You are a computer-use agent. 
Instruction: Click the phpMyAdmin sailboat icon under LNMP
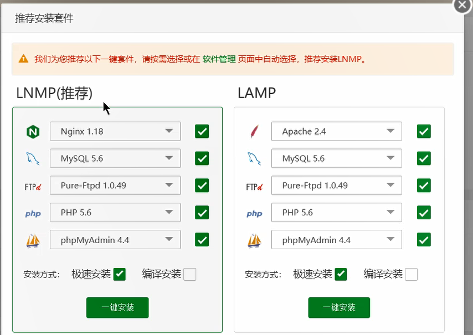pos(33,240)
